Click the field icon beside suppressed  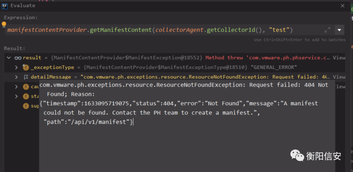(x=26, y=106)
